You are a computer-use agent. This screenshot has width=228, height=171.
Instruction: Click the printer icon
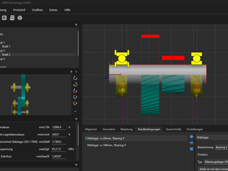(20, 18)
